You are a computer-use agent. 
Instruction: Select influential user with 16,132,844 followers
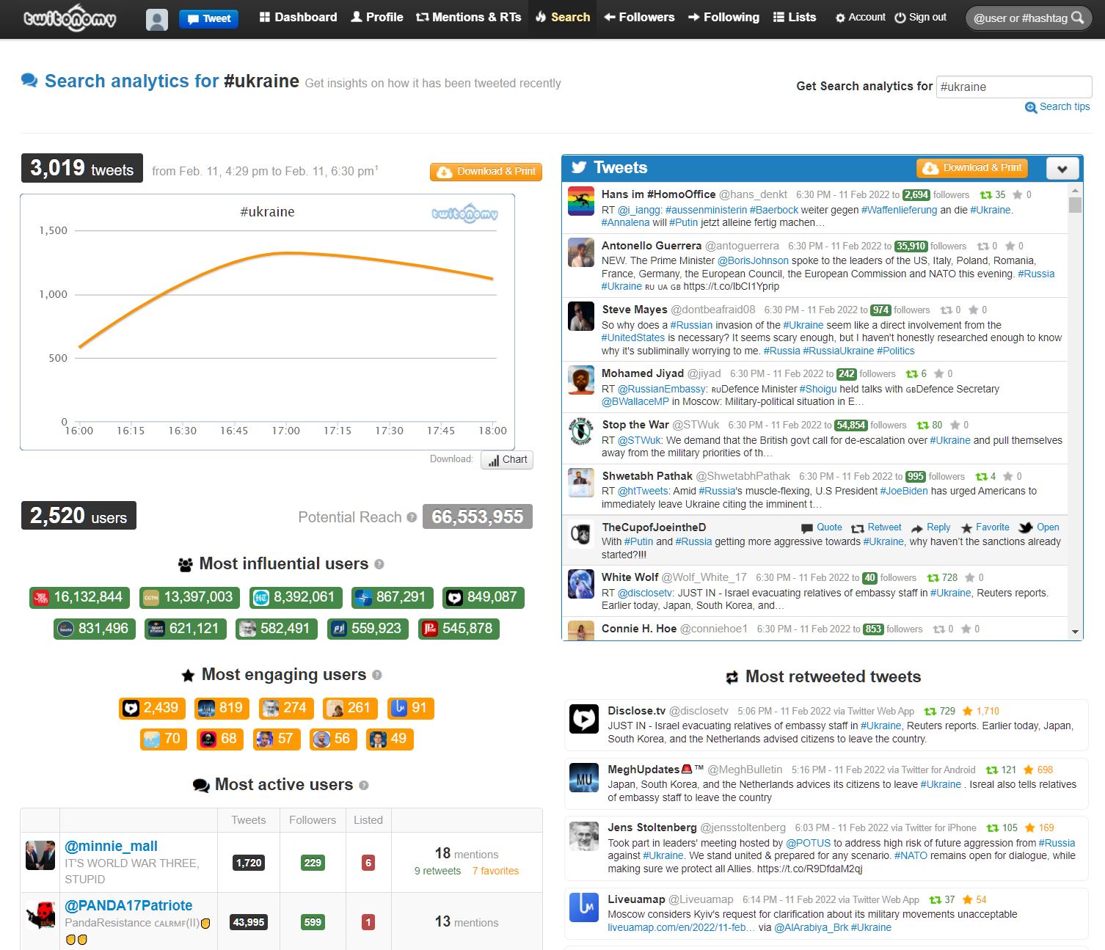80,597
